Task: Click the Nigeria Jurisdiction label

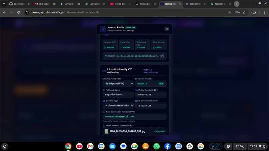Action: 151,71
